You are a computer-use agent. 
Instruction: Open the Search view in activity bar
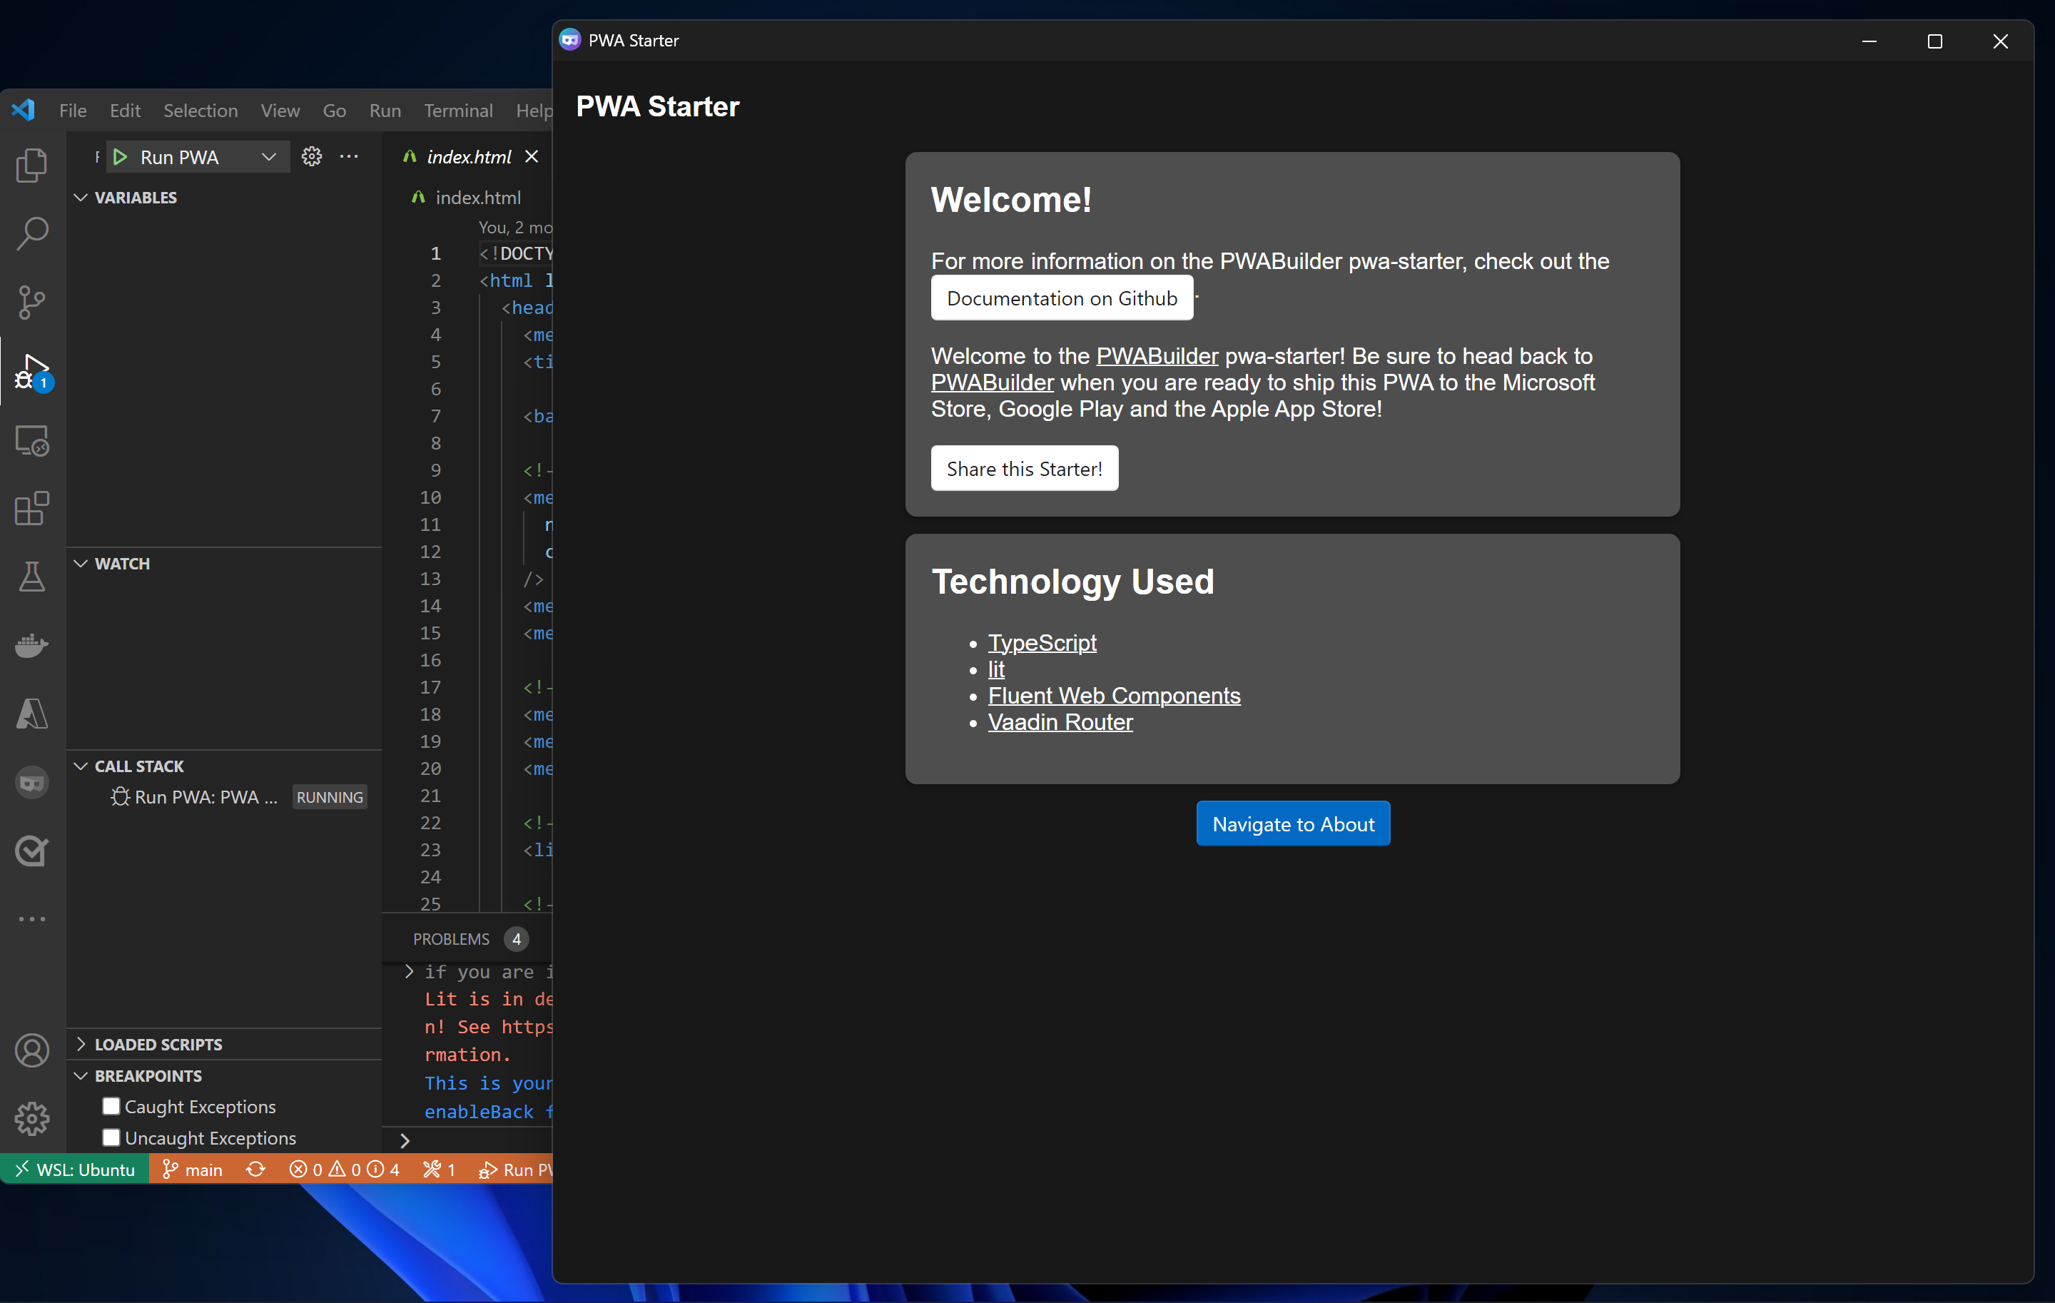(31, 233)
